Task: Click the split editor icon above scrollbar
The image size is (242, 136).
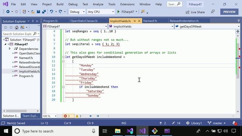Action: click(x=238, y=31)
